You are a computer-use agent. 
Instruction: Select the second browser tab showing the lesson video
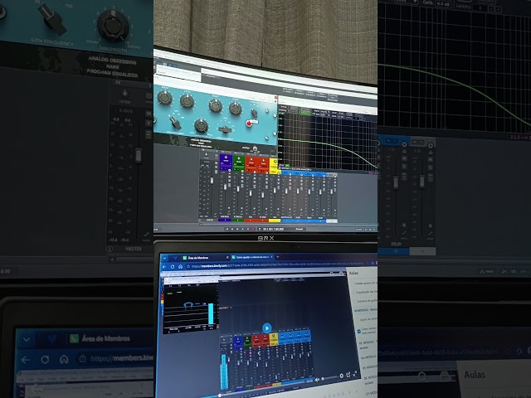tap(251, 257)
